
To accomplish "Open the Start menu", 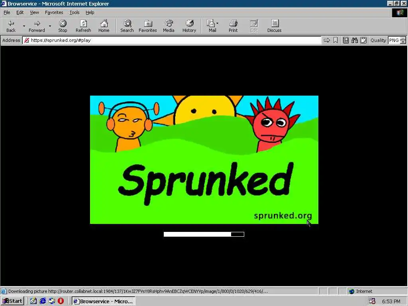I will pos(12,301).
